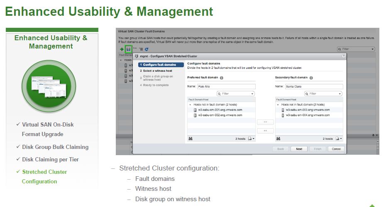Go to step 1 Configure fault domains
Screen dimensions: 386x207
(158, 65)
